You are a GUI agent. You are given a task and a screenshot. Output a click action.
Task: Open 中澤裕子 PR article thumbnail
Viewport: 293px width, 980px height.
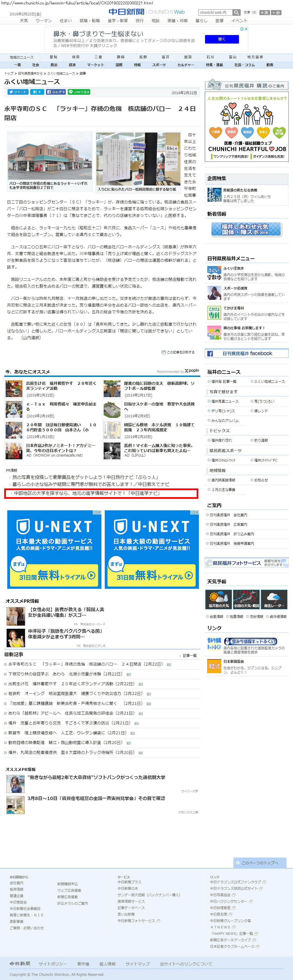(x=16, y=638)
